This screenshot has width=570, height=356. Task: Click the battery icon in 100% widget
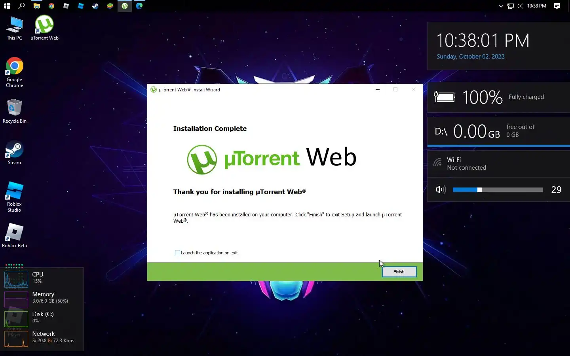pyautogui.click(x=445, y=97)
